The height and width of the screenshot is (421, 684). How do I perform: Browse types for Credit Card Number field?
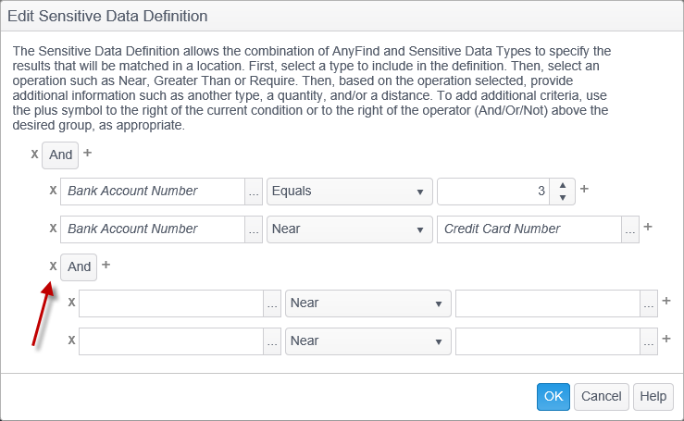[630, 229]
